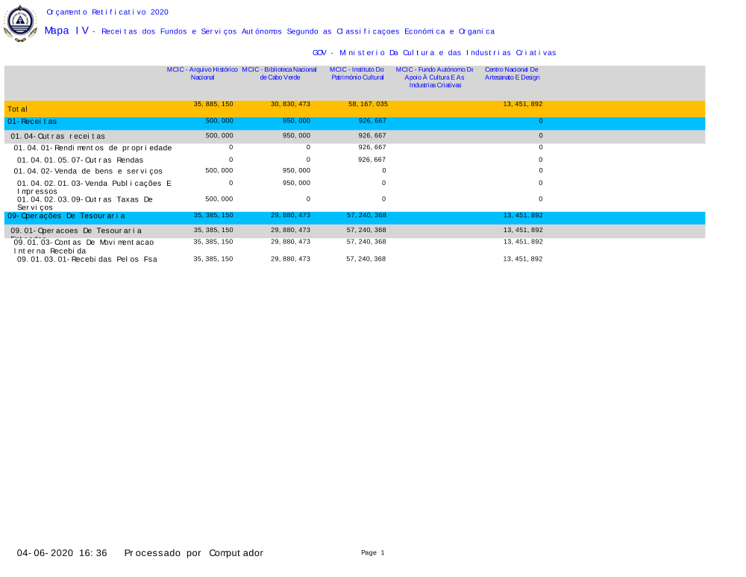Click the blue '01-Receitas' row label
Screen dimensions: 746x577
pos(32,121)
